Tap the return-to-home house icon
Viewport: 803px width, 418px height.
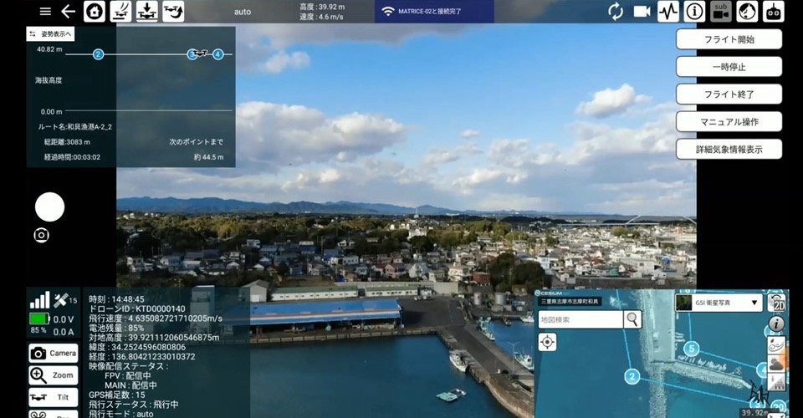(96, 12)
